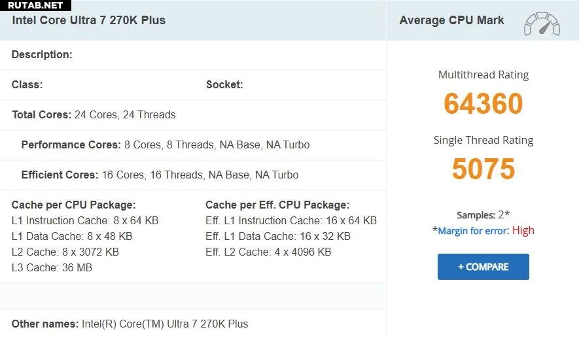Click the Multithread Rating label

483,75
